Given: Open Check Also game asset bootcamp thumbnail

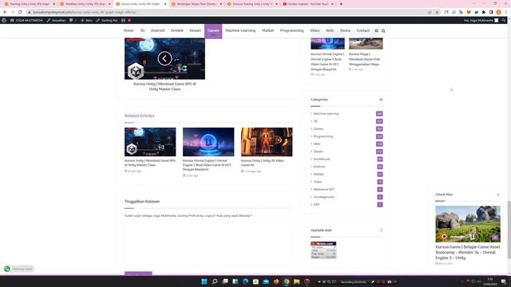Looking at the screenshot, I should 468,224.
